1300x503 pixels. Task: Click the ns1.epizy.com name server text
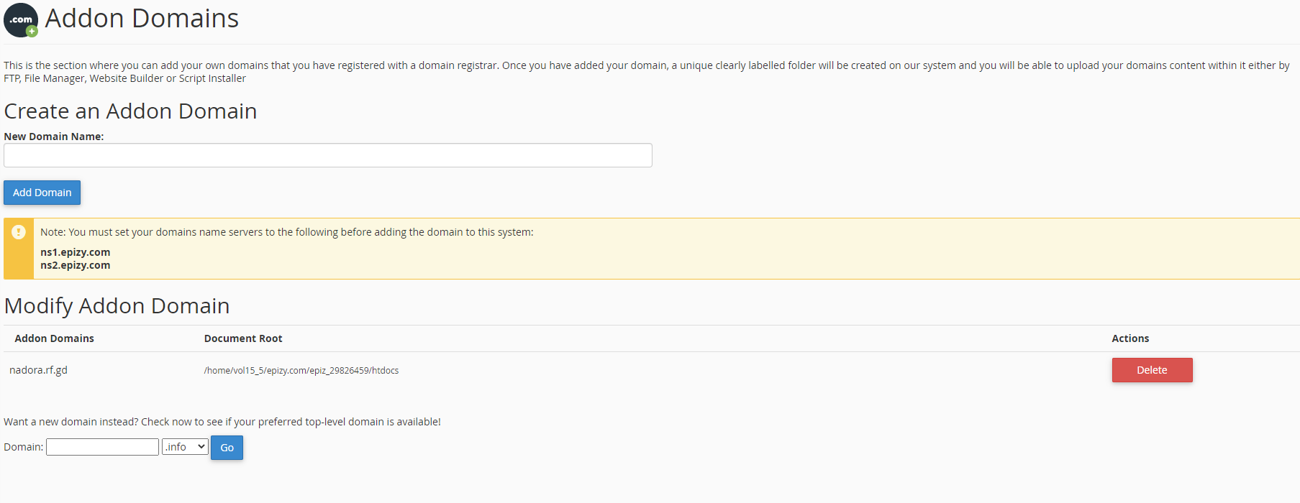[x=75, y=252]
